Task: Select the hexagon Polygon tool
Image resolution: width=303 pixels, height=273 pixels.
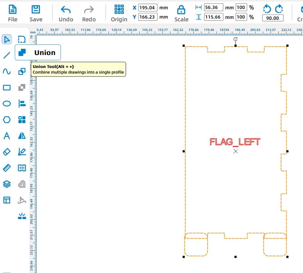Action: click(7, 120)
